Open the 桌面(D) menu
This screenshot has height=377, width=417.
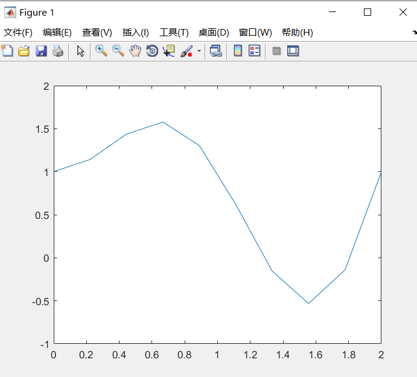pos(214,33)
